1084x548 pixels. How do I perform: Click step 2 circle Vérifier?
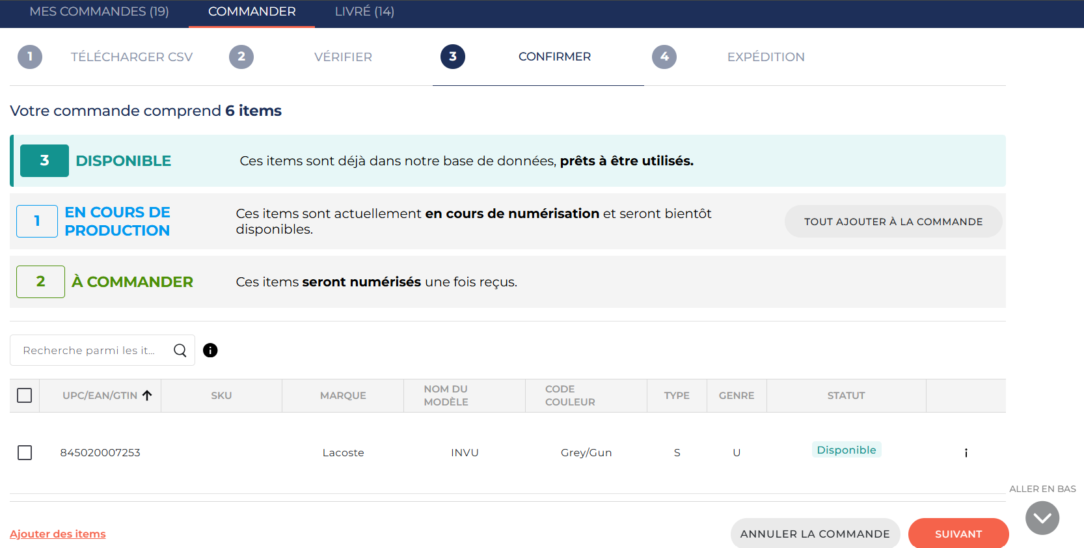pos(241,57)
